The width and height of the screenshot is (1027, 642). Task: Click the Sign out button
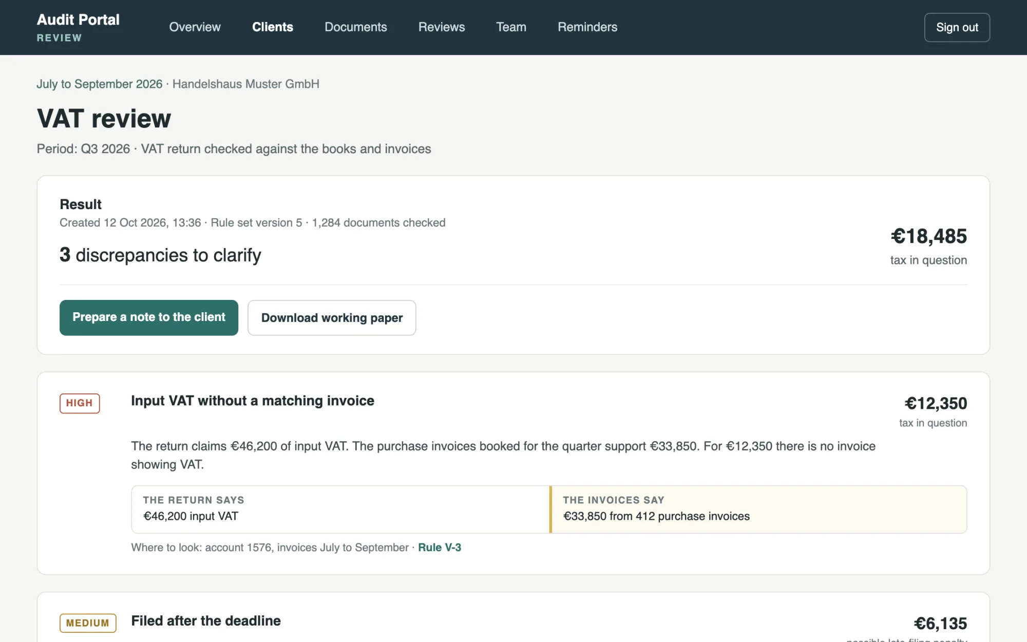[957, 27]
